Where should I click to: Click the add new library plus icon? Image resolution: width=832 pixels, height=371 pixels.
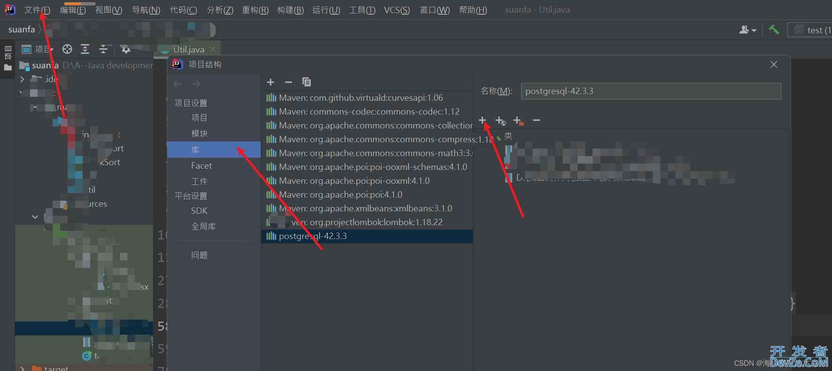(271, 82)
